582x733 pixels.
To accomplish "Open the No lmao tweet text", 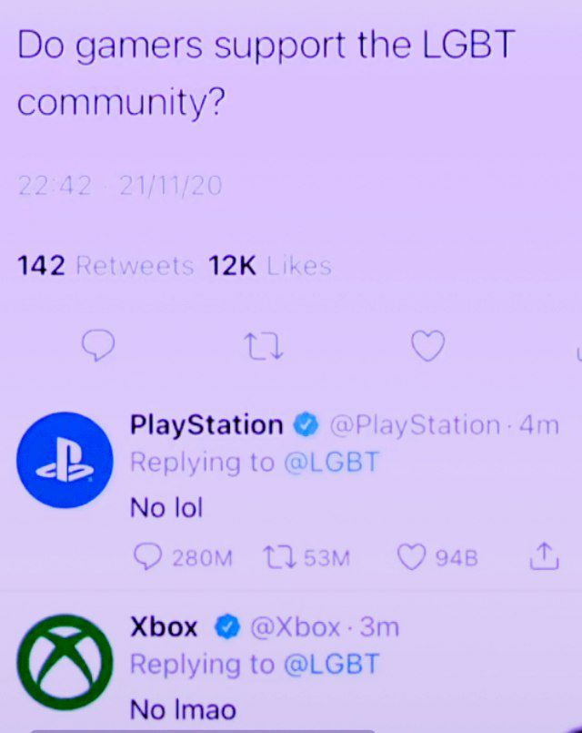I will tap(183, 709).
